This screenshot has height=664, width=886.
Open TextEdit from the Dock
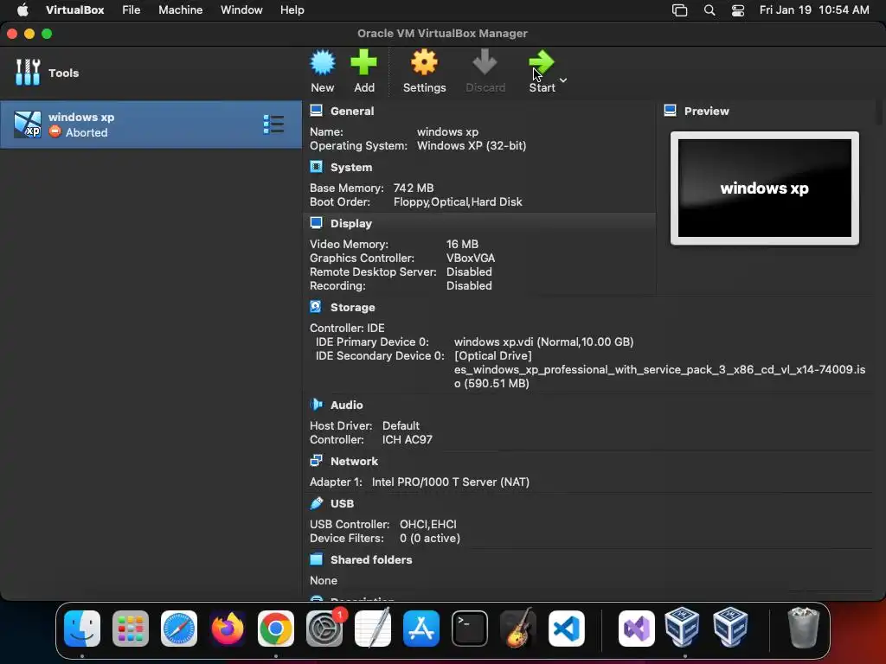tap(373, 628)
